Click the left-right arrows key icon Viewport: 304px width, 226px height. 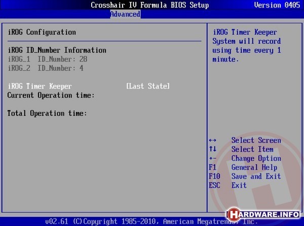click(x=213, y=140)
